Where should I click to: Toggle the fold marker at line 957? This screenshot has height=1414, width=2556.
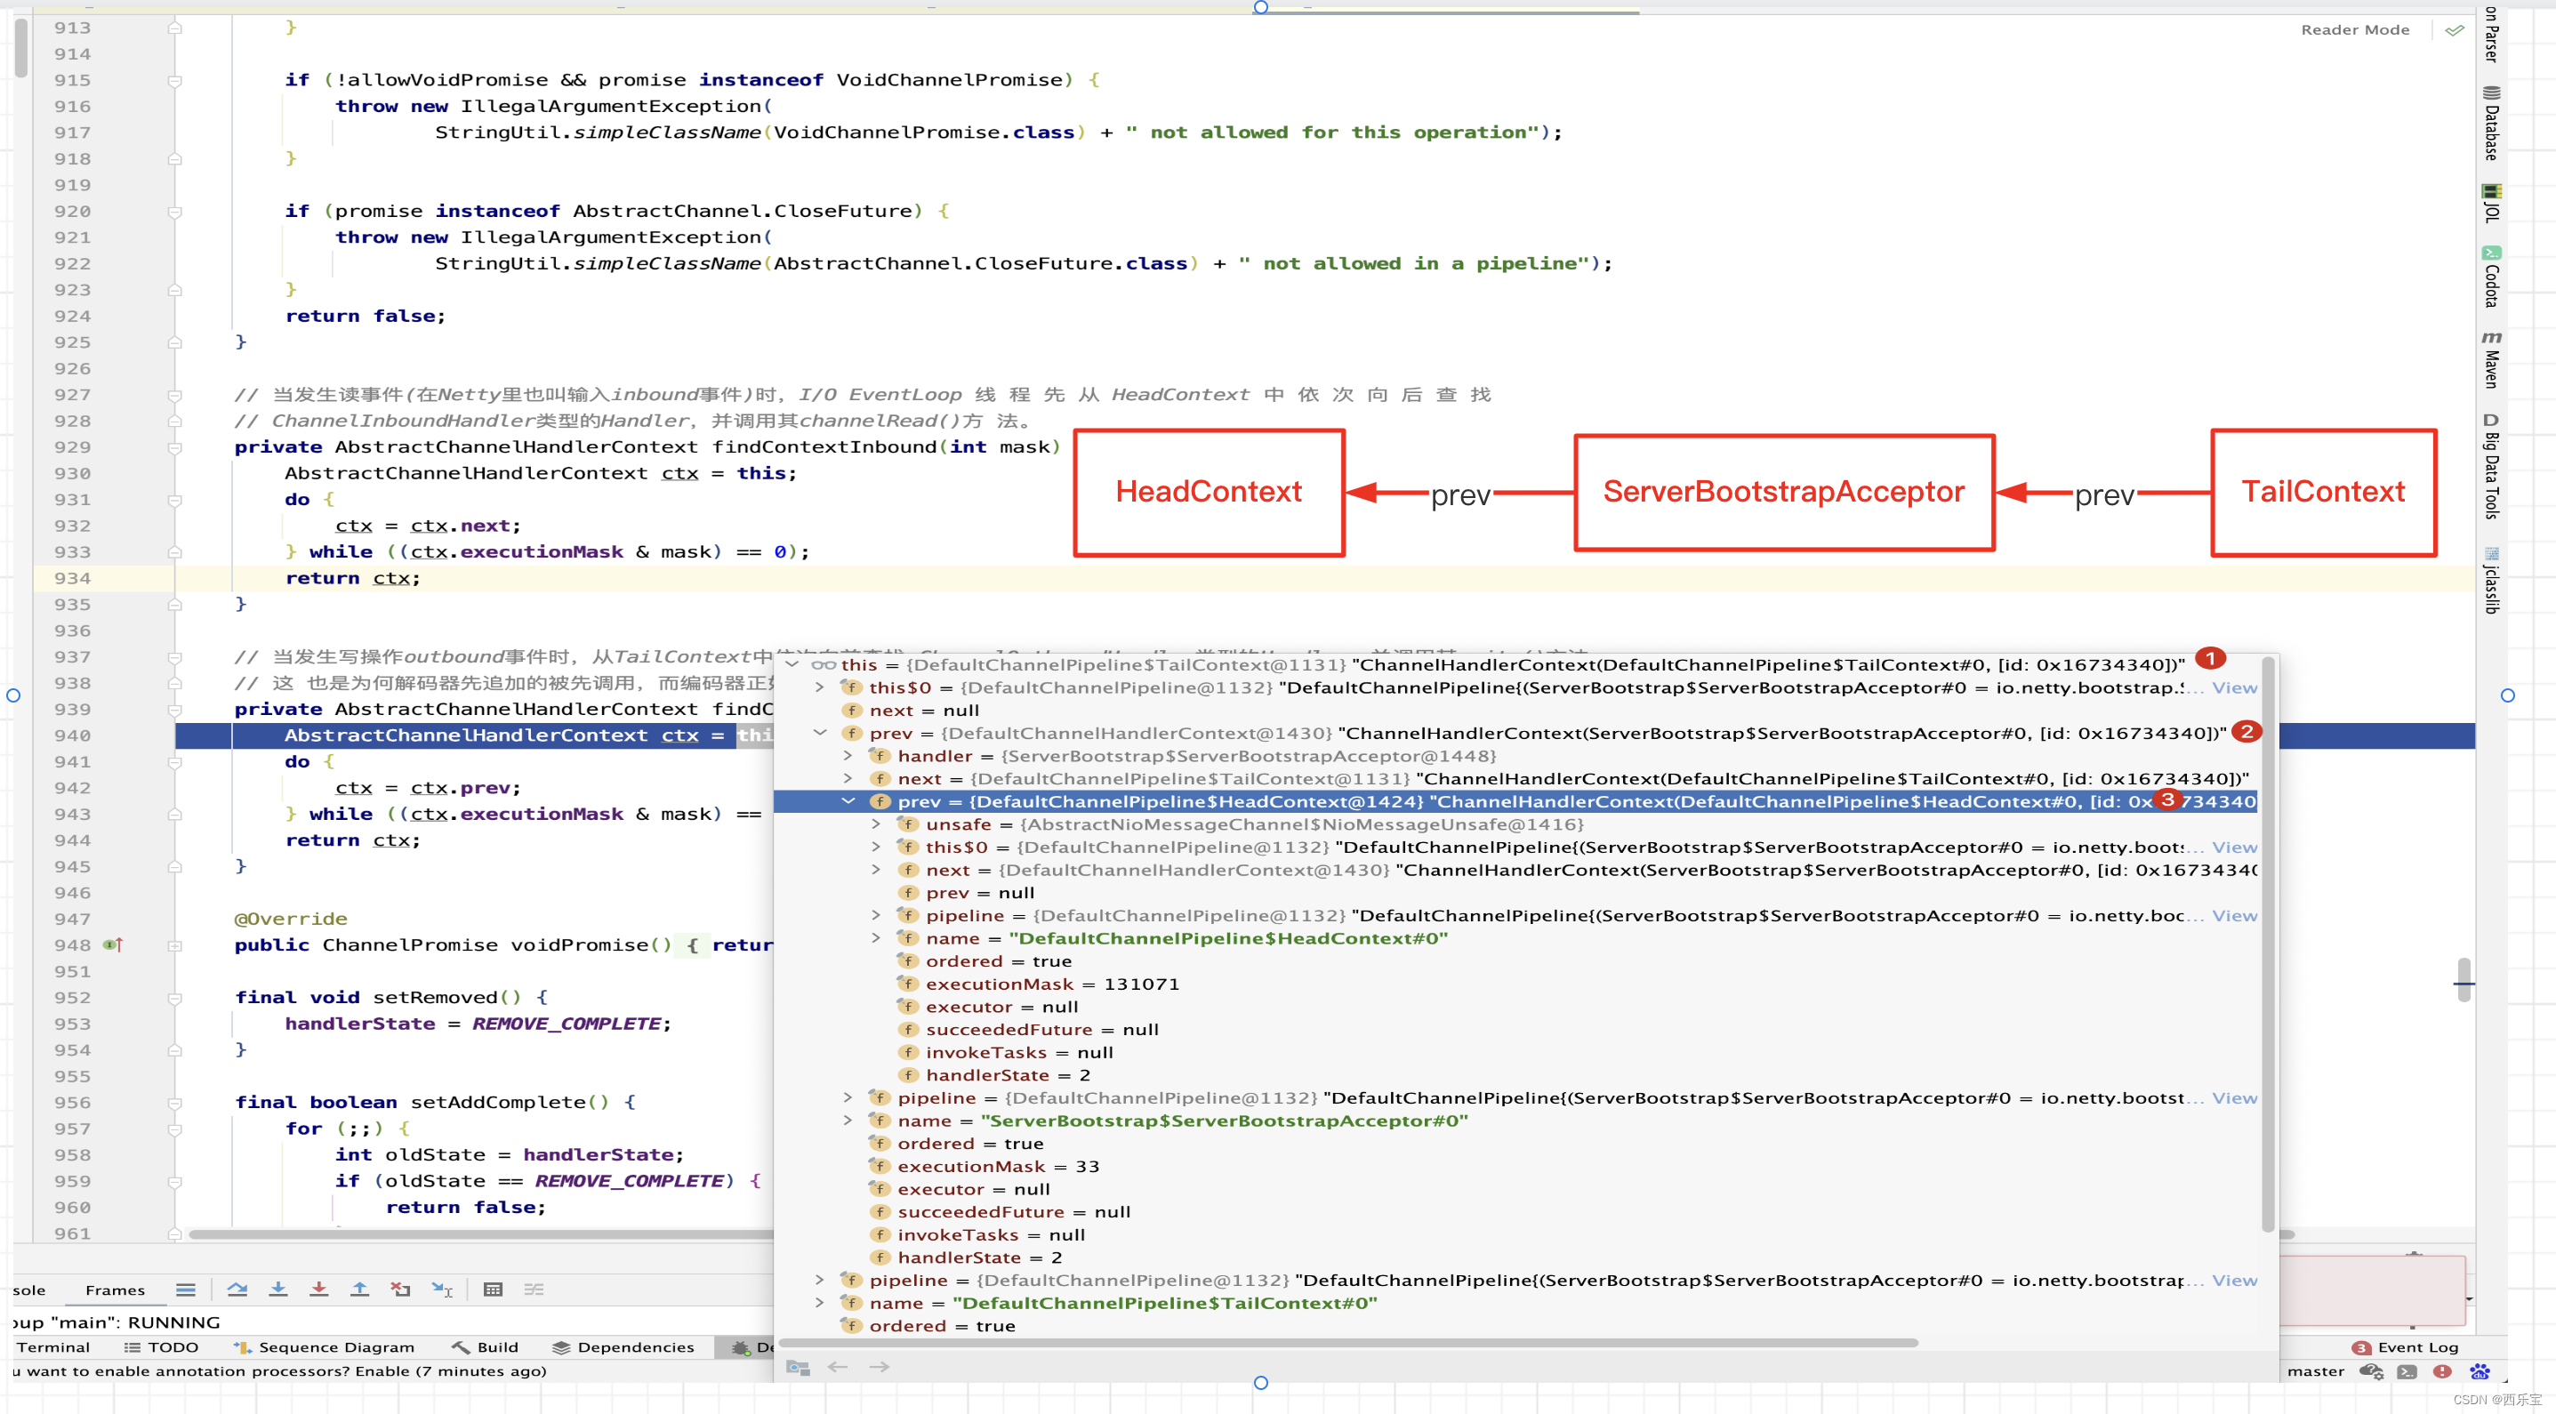(174, 1129)
